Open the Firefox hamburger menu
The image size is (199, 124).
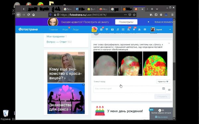pos(172,15)
